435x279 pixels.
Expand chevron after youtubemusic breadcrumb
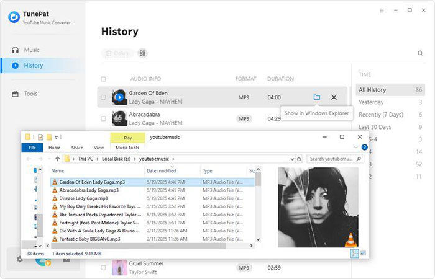[x=173, y=159]
